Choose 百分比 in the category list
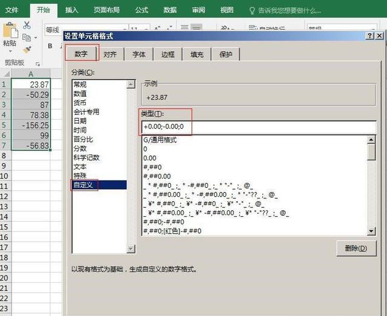This screenshot has width=387, height=316. (x=99, y=140)
